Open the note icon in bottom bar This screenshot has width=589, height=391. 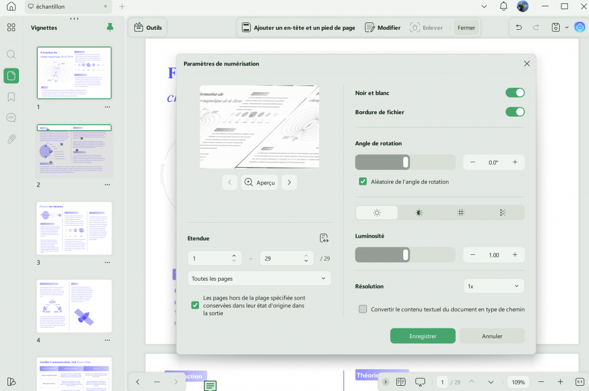(x=210, y=385)
